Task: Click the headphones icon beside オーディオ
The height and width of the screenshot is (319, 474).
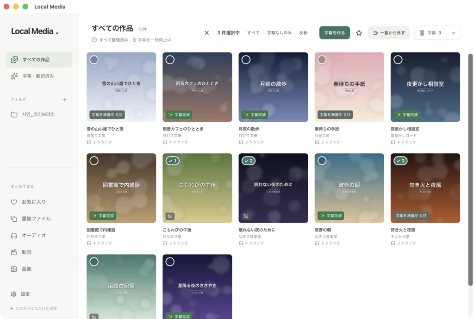Action: tap(14, 235)
